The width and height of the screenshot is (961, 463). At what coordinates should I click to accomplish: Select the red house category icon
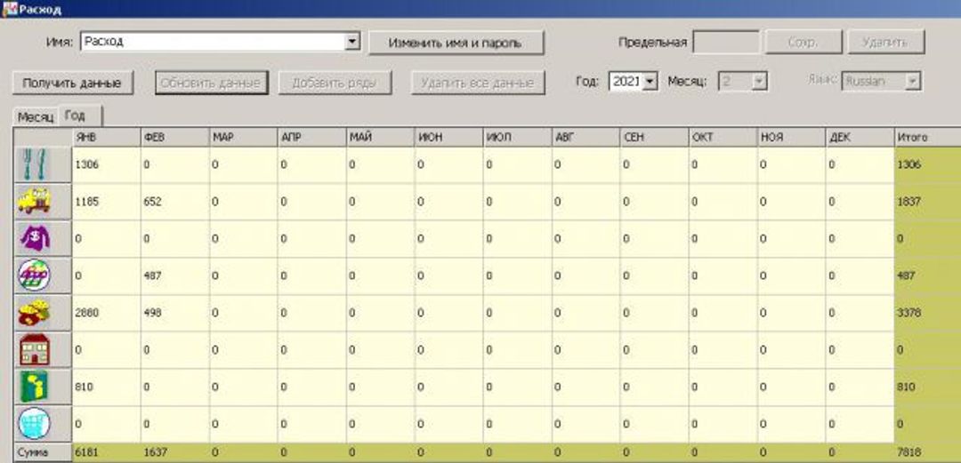pyautogui.click(x=34, y=350)
